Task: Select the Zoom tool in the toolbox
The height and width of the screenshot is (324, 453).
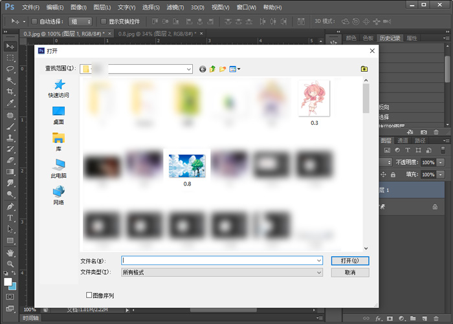Action: click(x=10, y=264)
